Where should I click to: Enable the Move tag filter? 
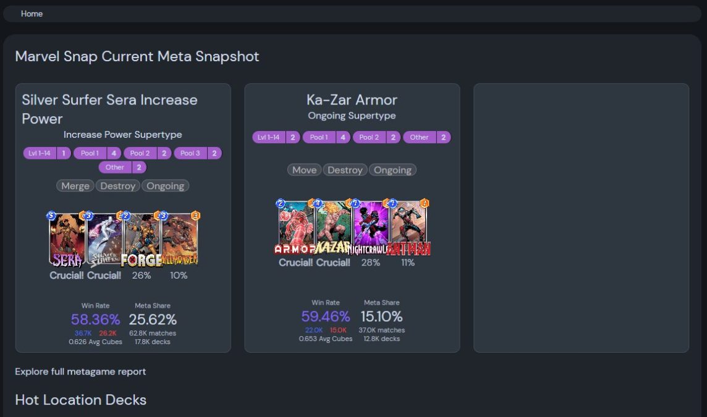pyautogui.click(x=304, y=170)
